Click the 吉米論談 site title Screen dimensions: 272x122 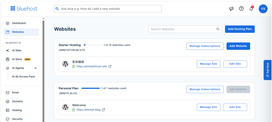[78, 62]
